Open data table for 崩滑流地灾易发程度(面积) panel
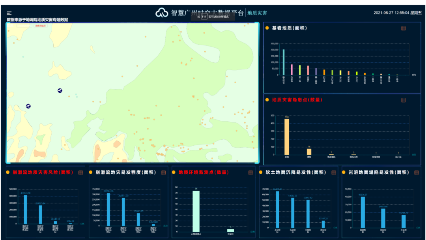This screenshot has height=240, width=426. pyautogui.click(x=164, y=172)
